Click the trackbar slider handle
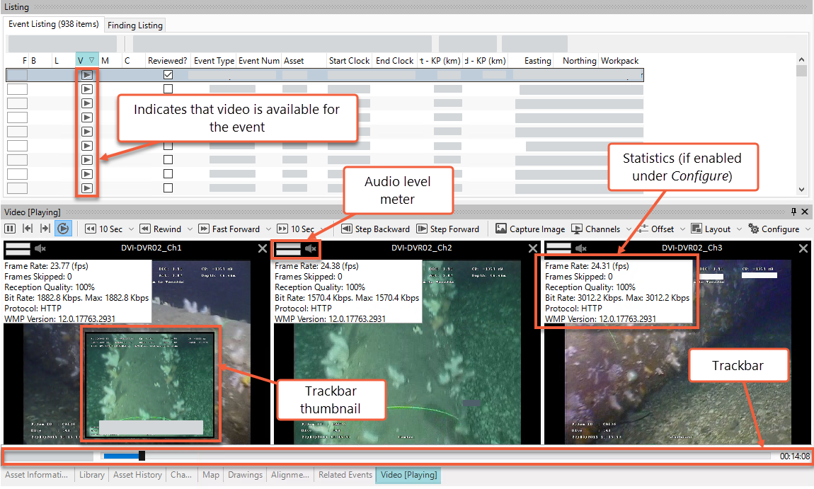 (x=142, y=456)
